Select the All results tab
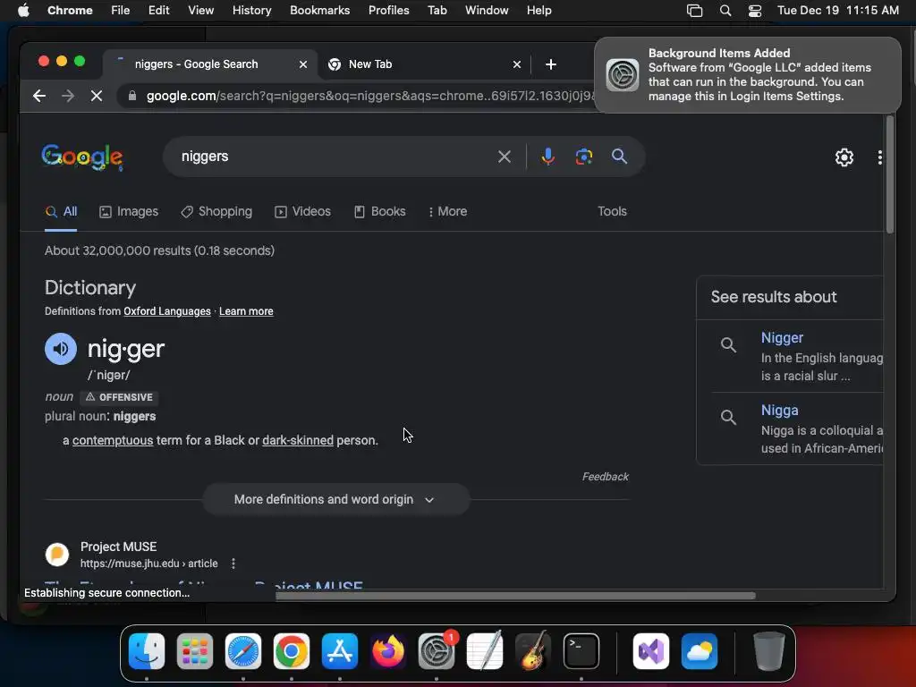The width and height of the screenshot is (916, 687). [x=62, y=211]
